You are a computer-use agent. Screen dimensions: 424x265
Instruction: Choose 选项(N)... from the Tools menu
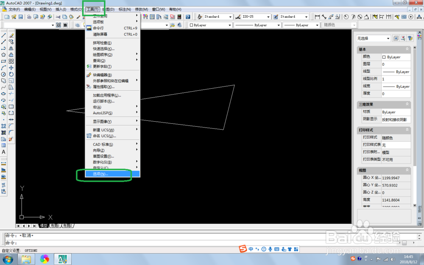tap(112, 174)
